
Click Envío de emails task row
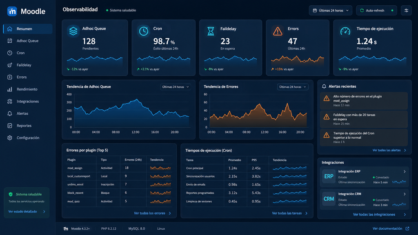[247, 184]
